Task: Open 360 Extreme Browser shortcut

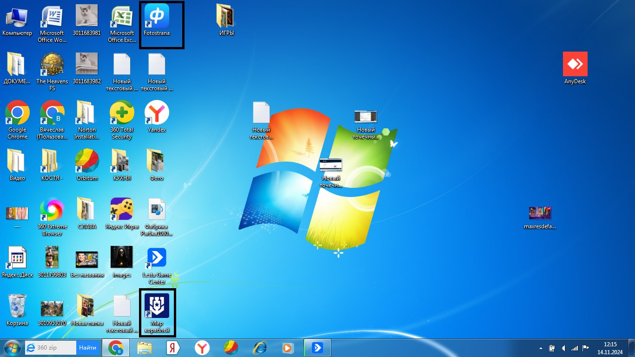Action: pyautogui.click(x=52, y=217)
